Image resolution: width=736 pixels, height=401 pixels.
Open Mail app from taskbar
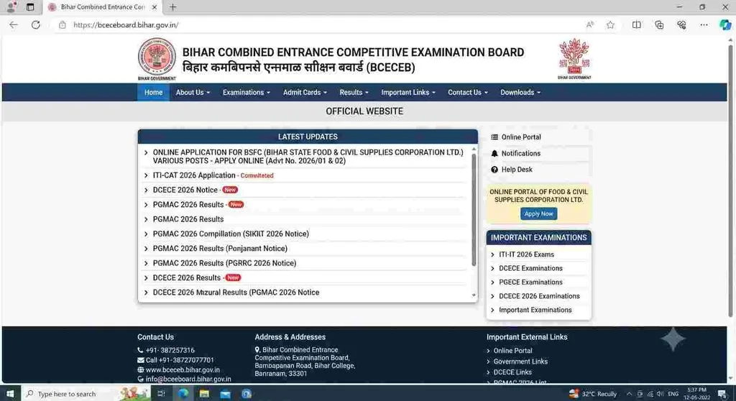[x=225, y=394]
